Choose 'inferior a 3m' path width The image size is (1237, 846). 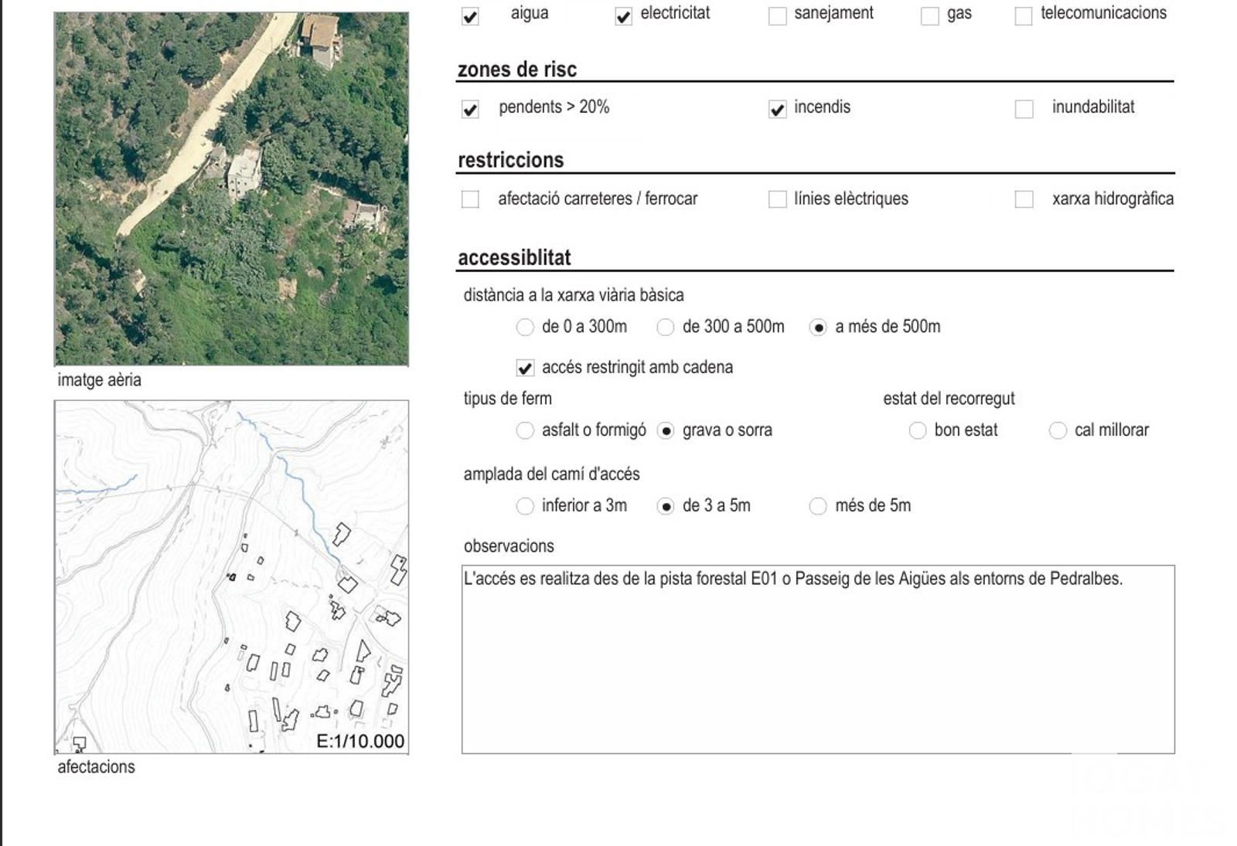coord(525,507)
